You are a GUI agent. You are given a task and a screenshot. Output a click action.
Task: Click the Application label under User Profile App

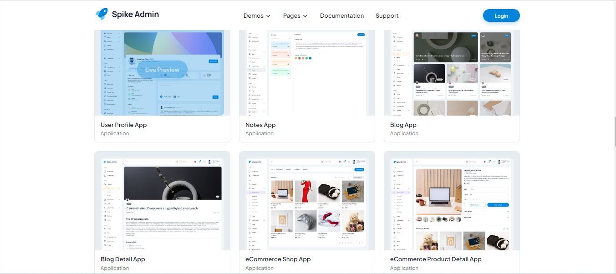pos(115,133)
